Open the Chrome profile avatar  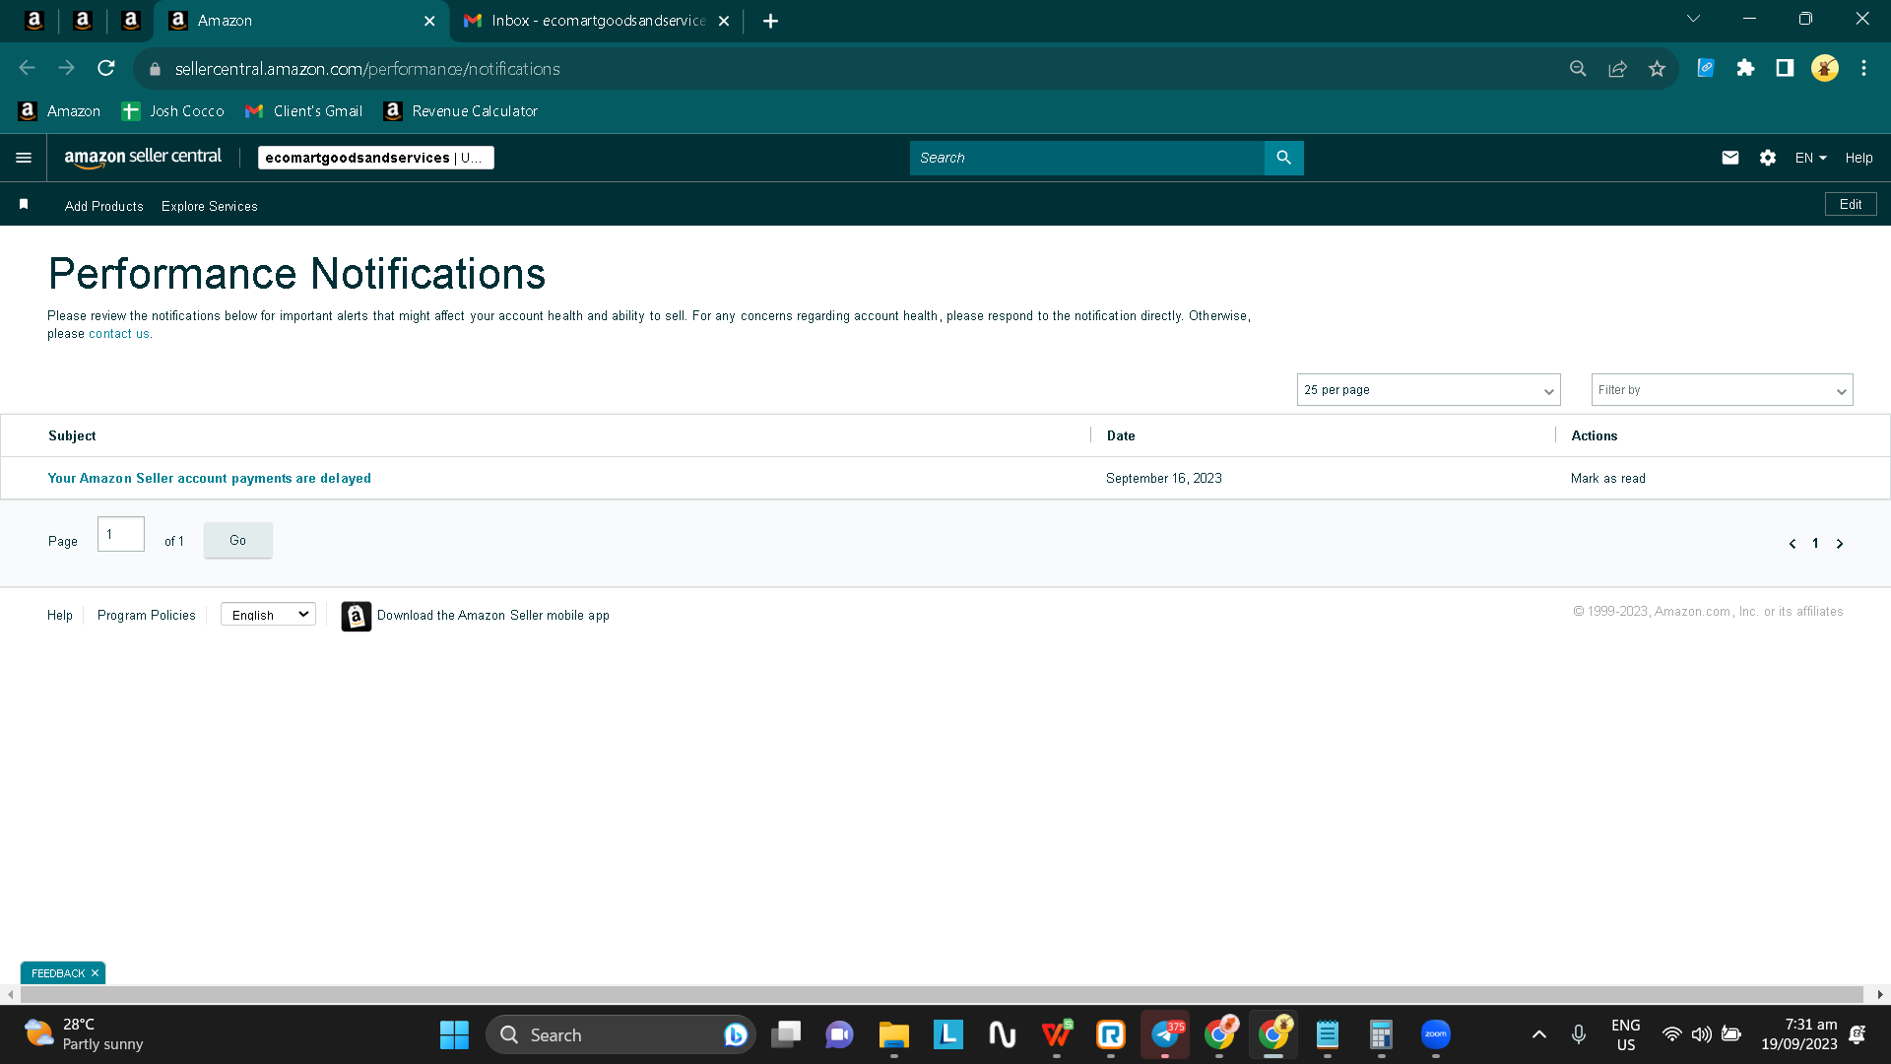(1825, 68)
